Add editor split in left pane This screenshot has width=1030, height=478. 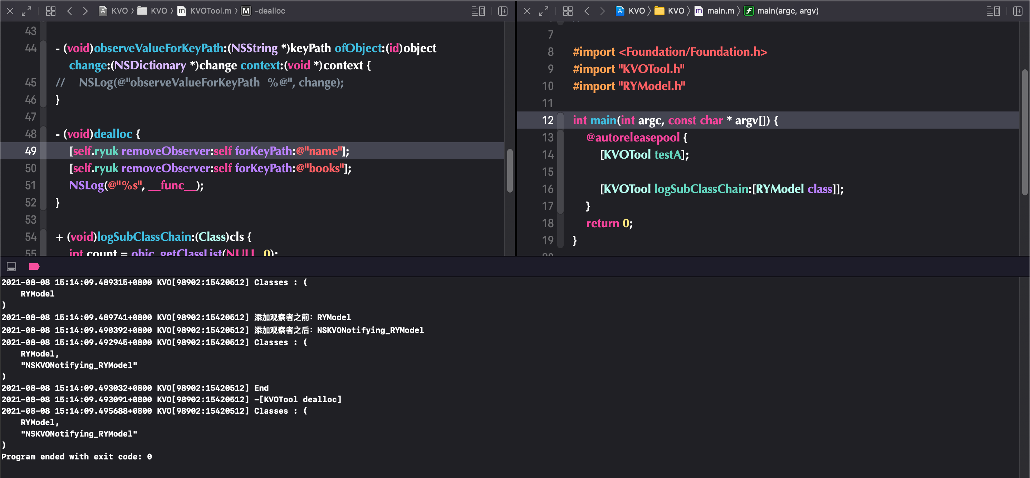[x=503, y=11]
